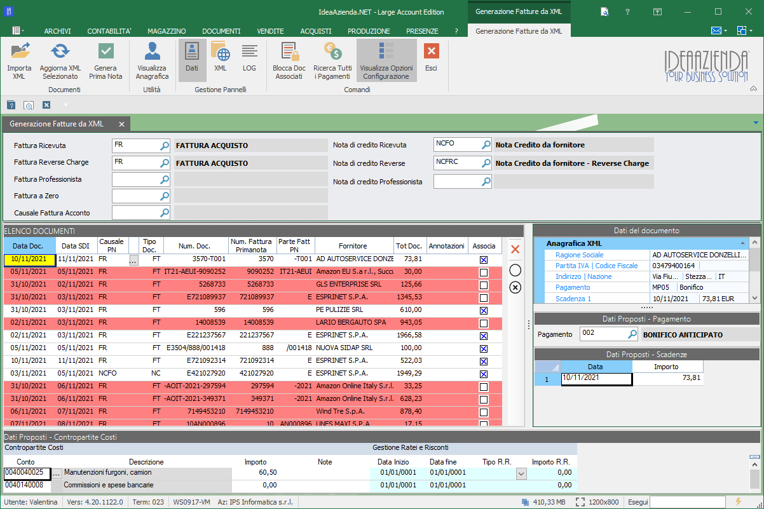Select Generazione Fatture da XML ribbon tab
The width and height of the screenshot is (764, 509).
pos(519,31)
